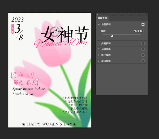The image size is (159, 139).
Task: Click the blur slider track right side
Action: coord(127,34)
